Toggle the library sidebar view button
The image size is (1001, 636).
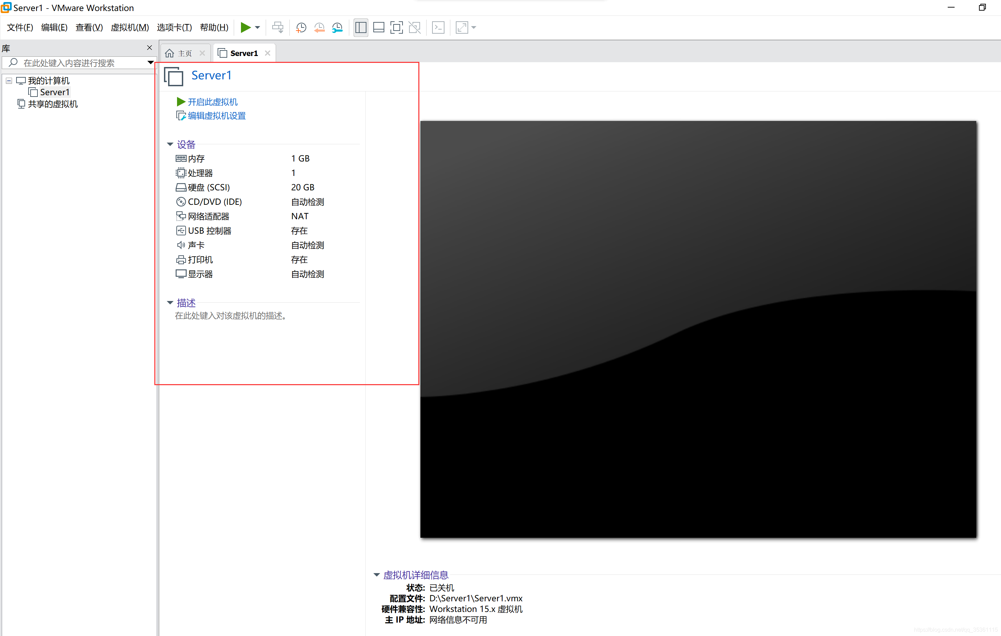(x=361, y=27)
